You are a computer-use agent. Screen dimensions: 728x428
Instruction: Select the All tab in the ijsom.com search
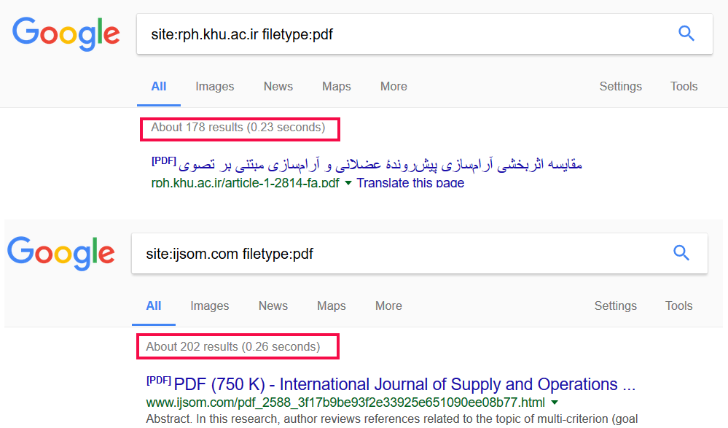click(154, 306)
